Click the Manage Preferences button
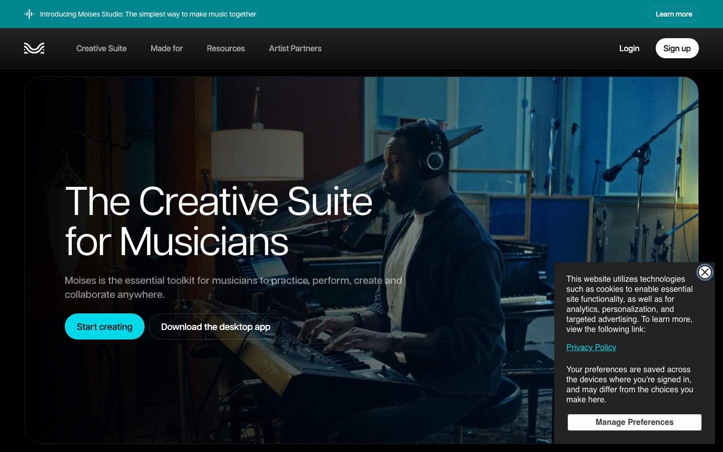Screen dimensions: 723x452 tap(635, 422)
